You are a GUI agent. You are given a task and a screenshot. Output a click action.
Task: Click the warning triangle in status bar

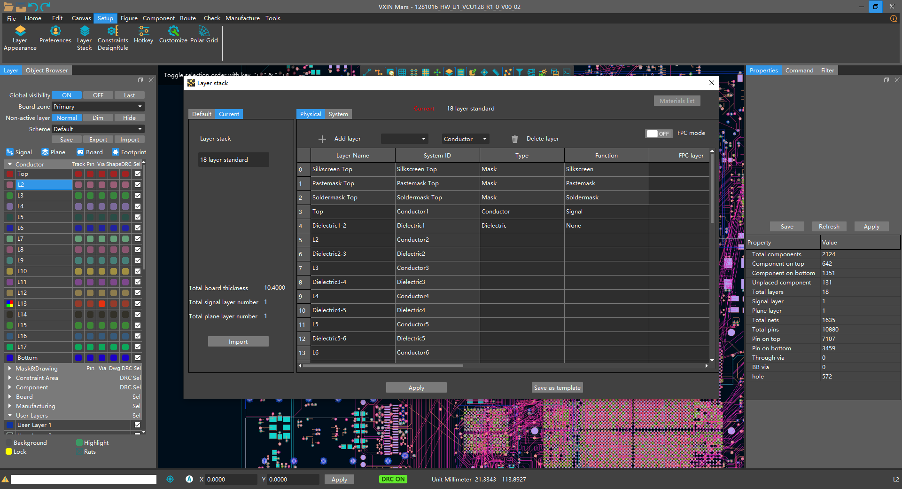5,480
